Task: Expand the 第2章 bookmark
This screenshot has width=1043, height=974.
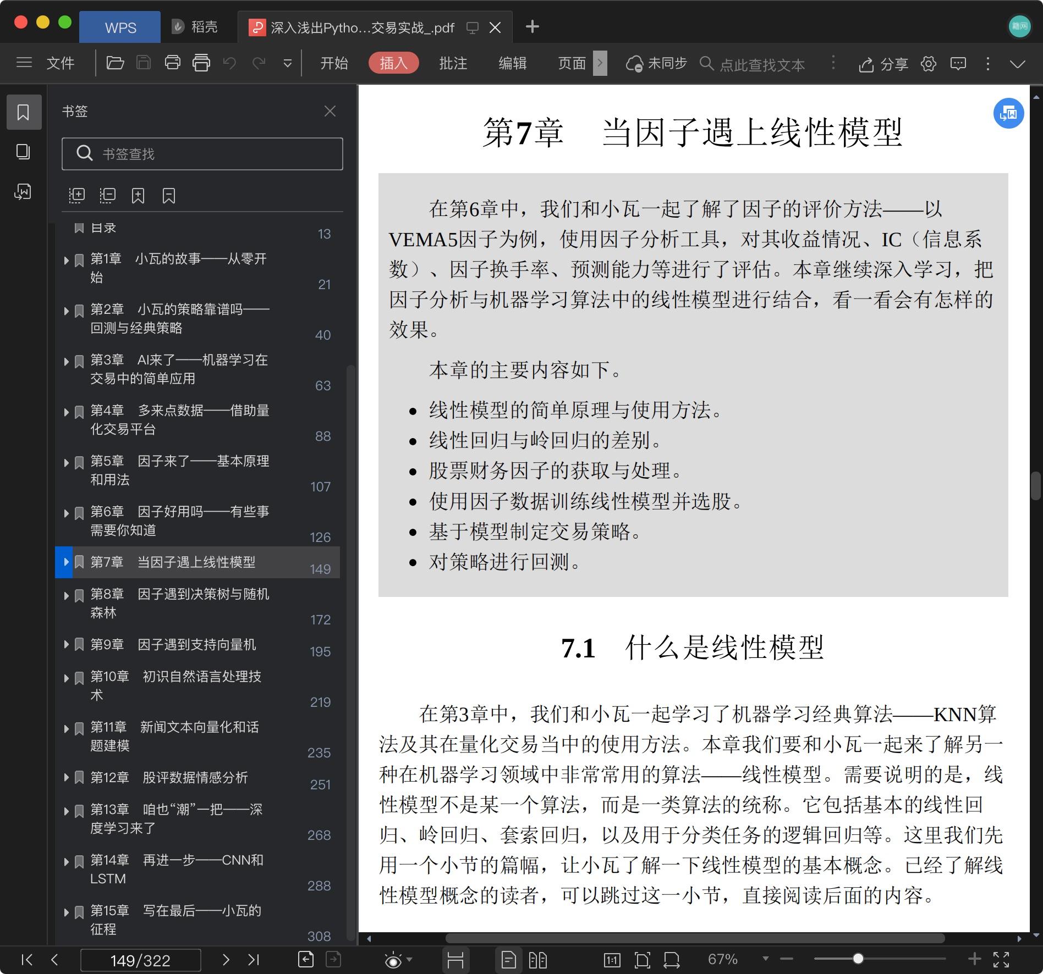Action: tap(66, 311)
